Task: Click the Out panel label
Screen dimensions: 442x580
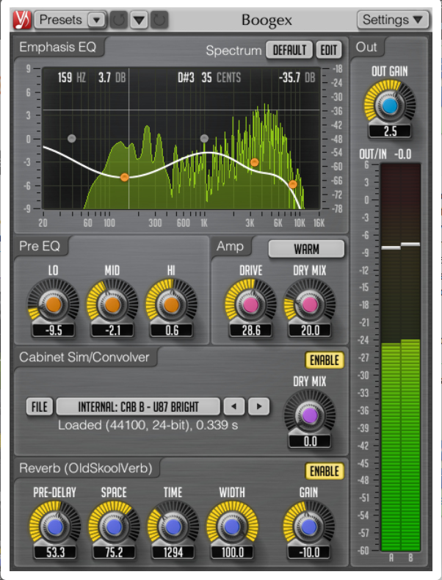Action: tap(366, 47)
